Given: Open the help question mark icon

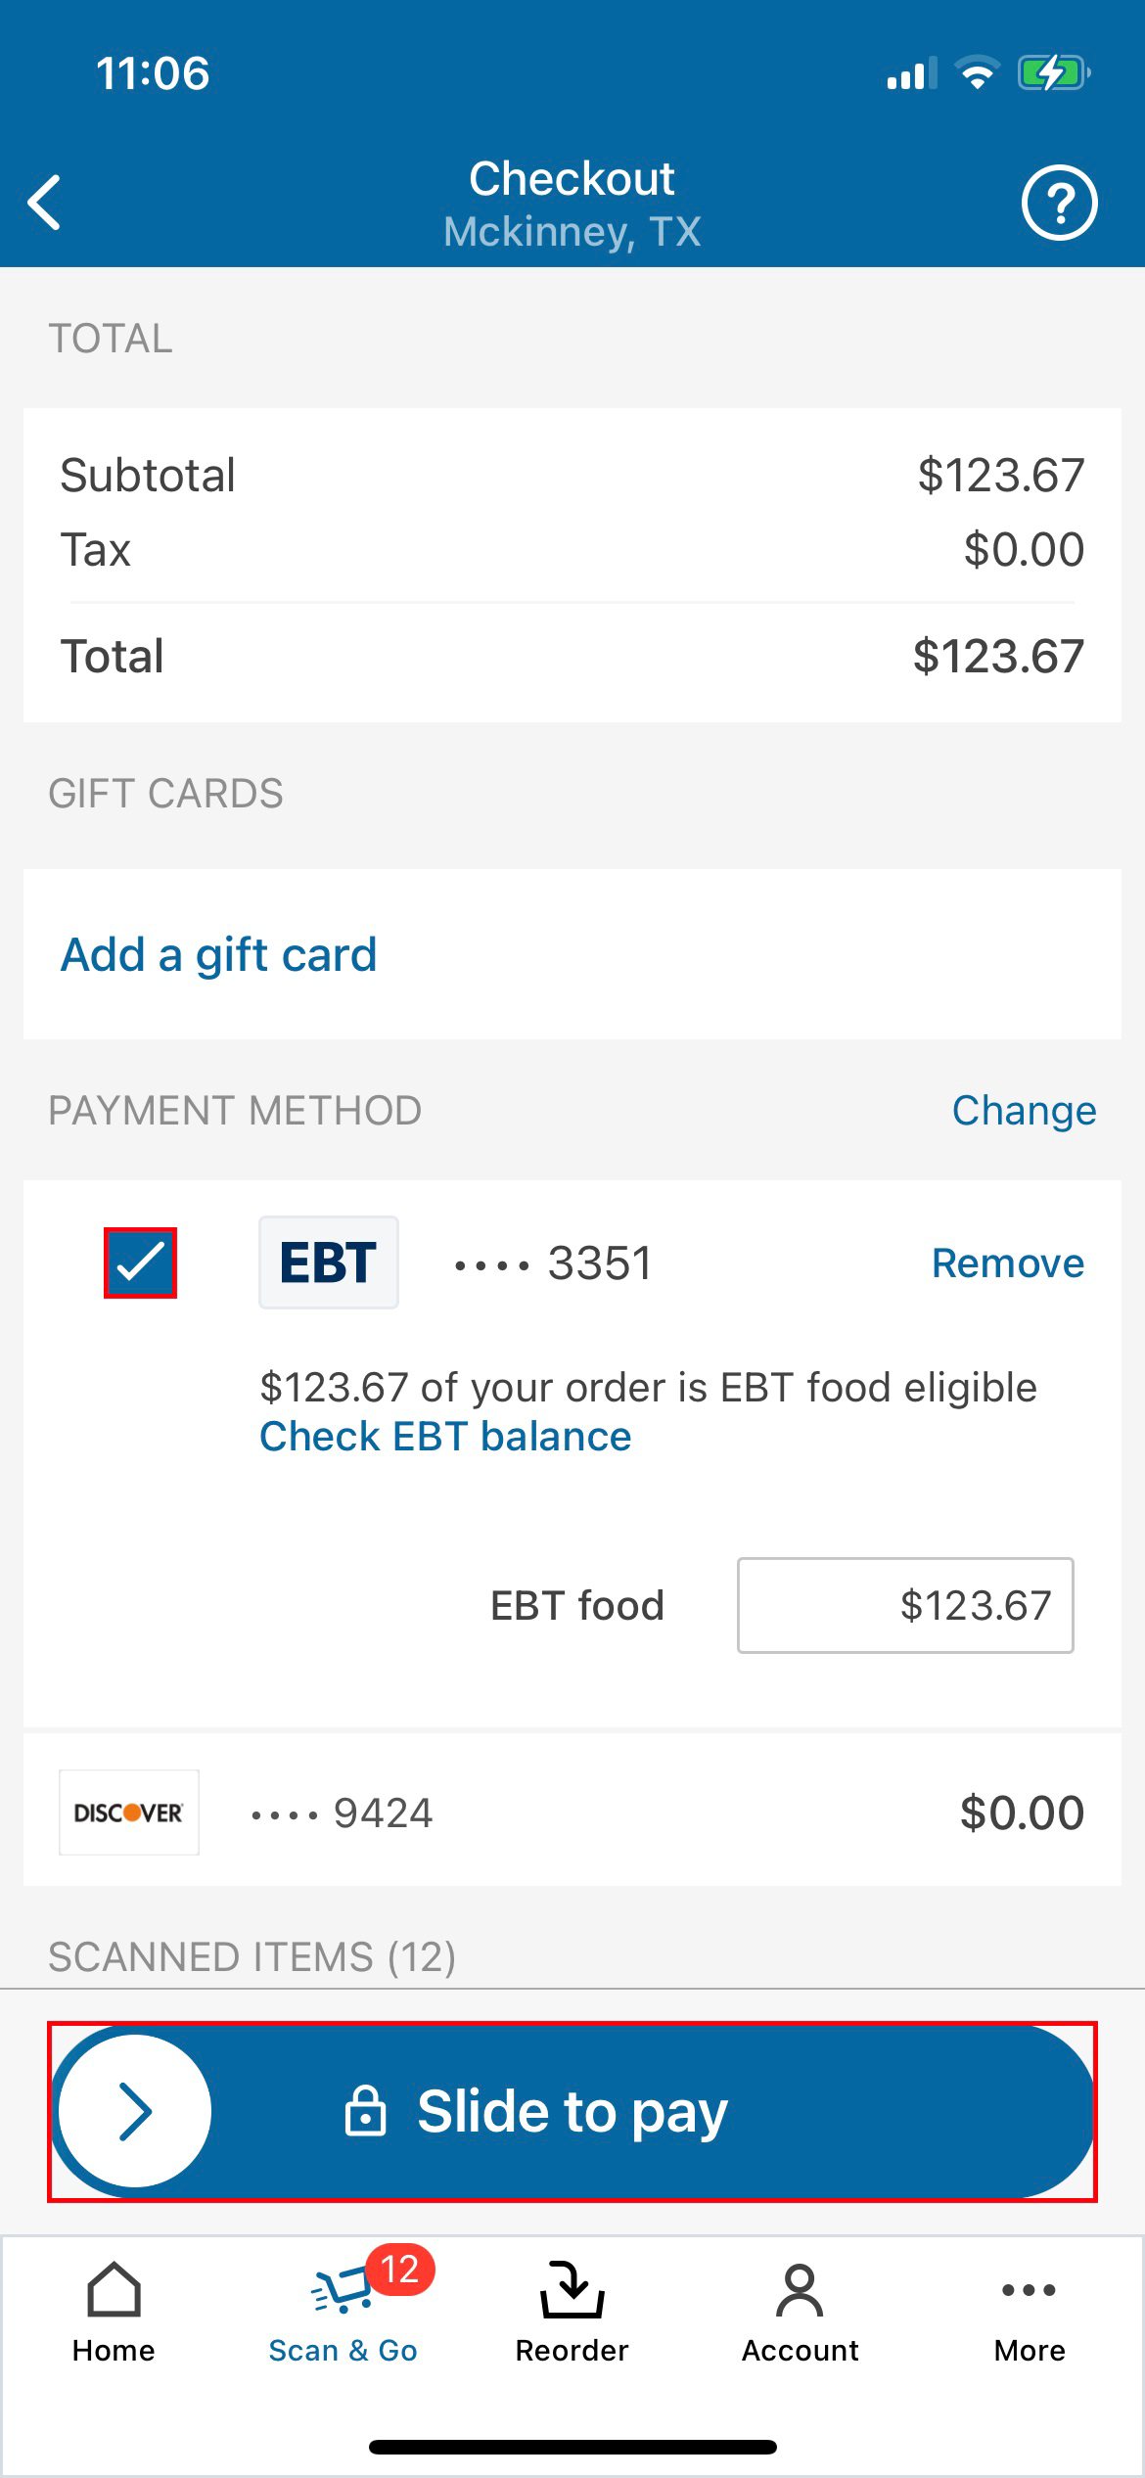Looking at the screenshot, I should click(x=1059, y=203).
